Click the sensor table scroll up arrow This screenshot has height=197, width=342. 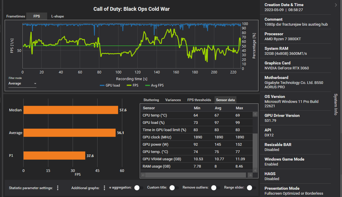(255, 114)
